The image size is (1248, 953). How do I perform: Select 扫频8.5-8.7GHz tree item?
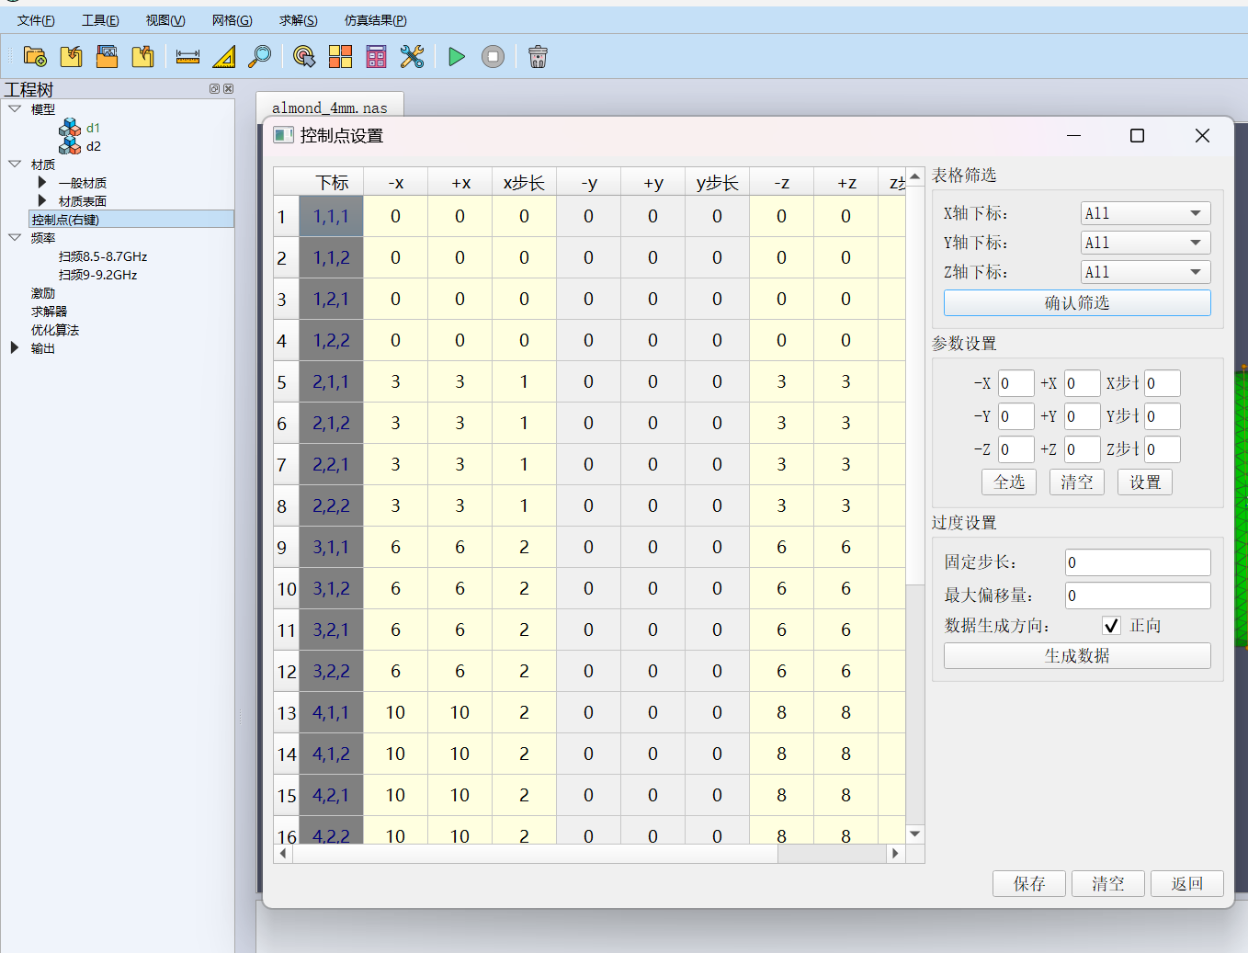tap(103, 256)
